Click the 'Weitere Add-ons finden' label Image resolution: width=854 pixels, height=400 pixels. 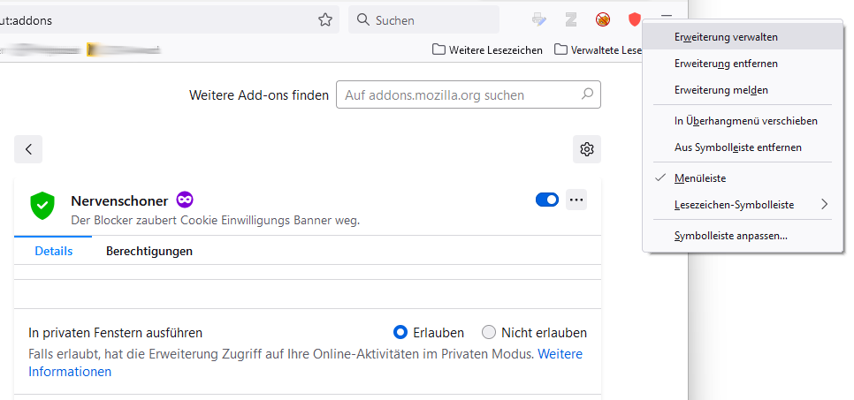tap(259, 95)
